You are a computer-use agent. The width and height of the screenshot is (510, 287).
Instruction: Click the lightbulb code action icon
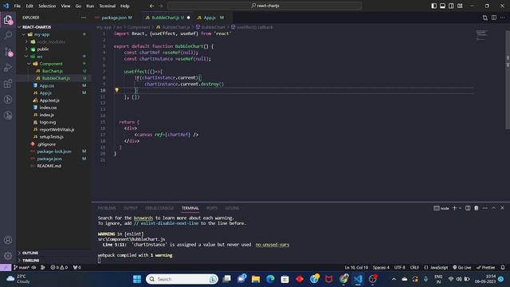coord(117,90)
